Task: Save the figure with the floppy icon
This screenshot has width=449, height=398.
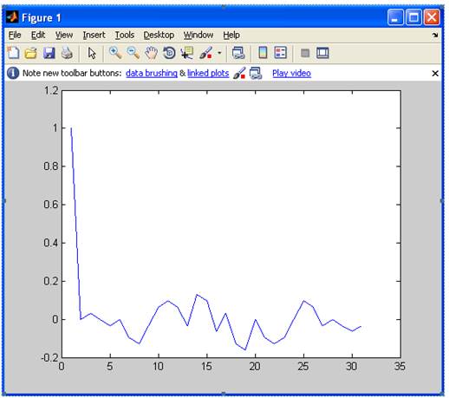Action: coord(49,53)
